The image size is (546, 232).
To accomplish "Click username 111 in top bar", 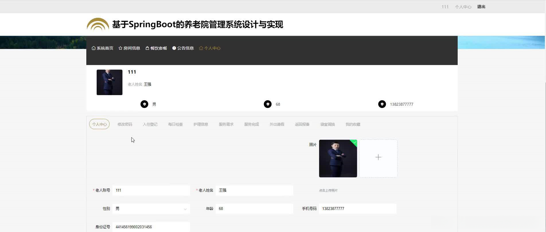I will point(445,7).
